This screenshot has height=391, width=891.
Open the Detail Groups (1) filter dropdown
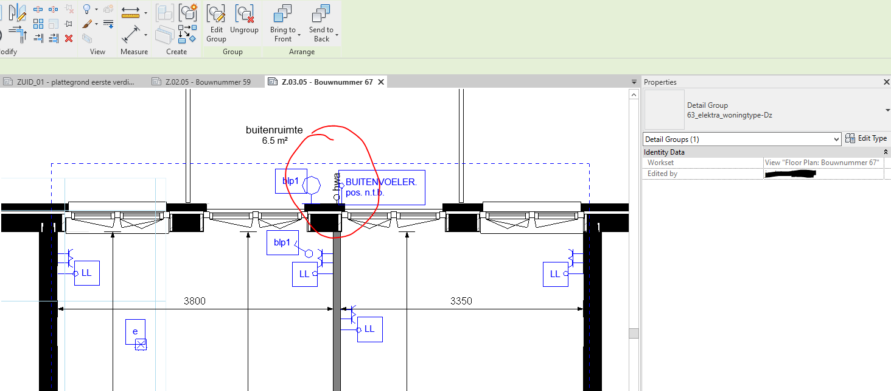click(x=742, y=139)
